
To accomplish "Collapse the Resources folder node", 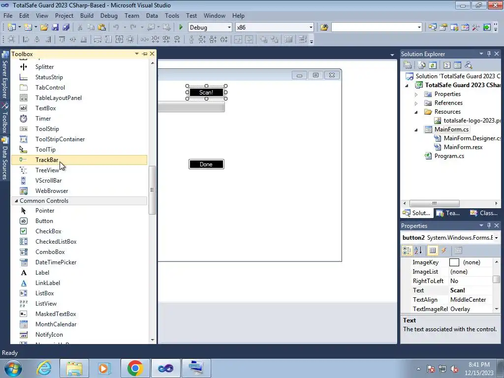I will click(x=416, y=112).
